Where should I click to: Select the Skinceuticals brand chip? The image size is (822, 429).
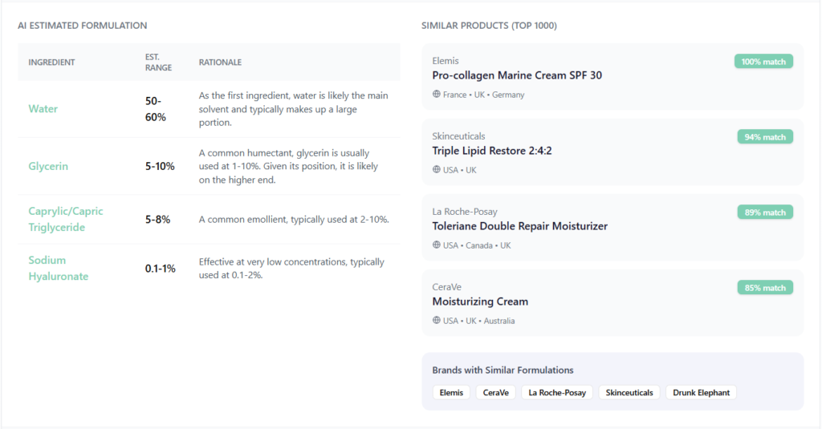tap(629, 393)
